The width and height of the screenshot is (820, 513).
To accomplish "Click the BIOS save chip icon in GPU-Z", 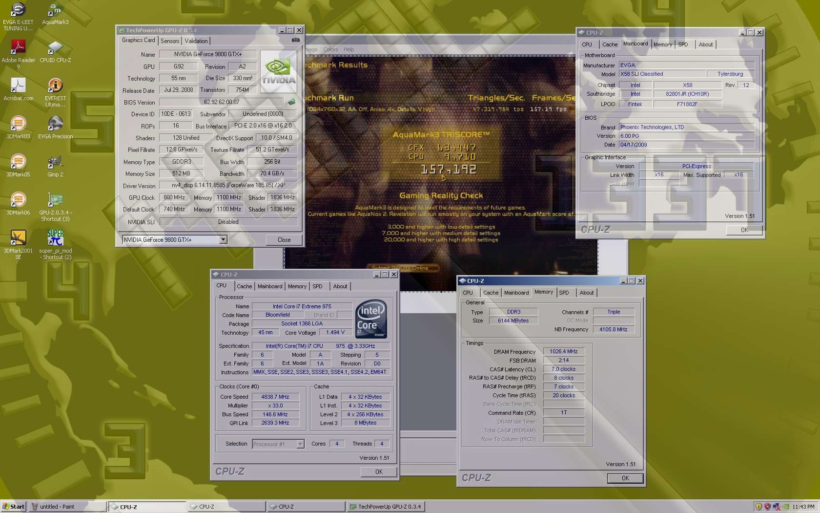I will pos(292,102).
